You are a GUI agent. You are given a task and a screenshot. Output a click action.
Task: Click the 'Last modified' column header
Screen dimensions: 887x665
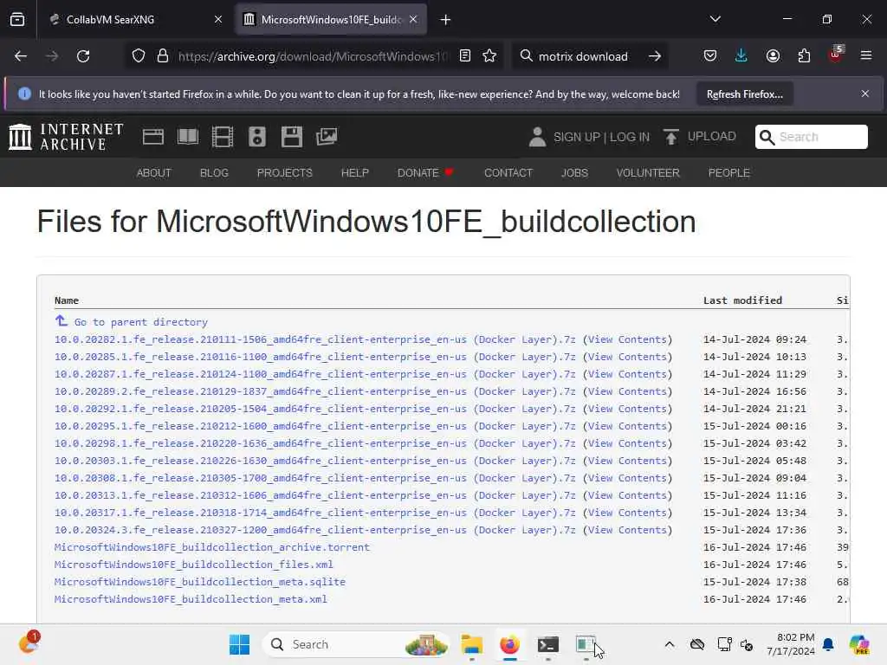pyautogui.click(x=742, y=300)
